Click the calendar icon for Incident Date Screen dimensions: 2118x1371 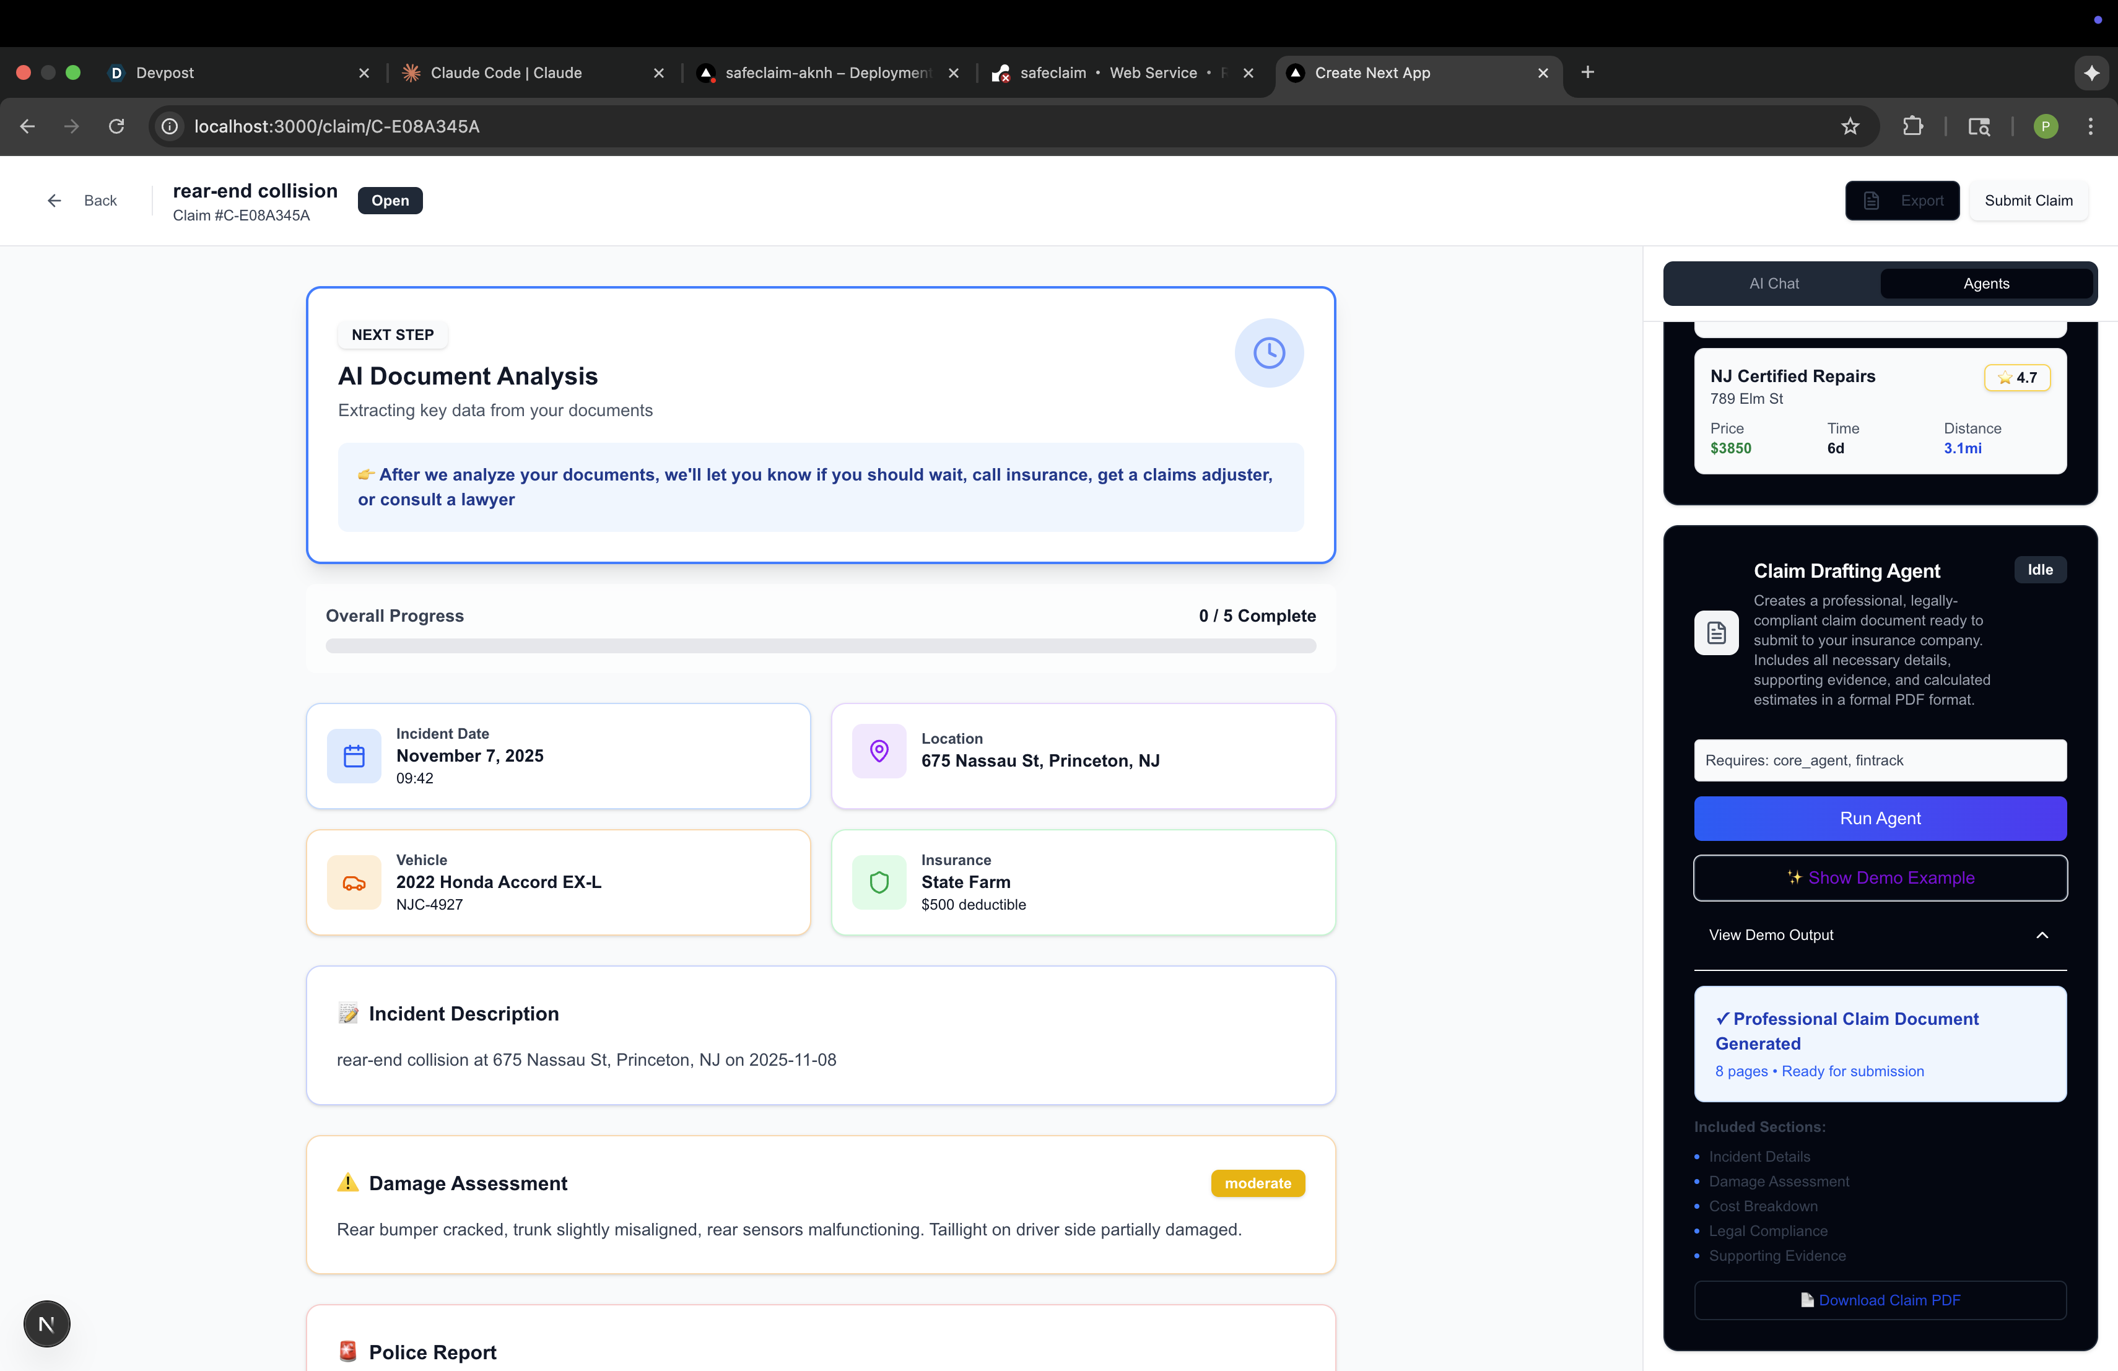[354, 756]
